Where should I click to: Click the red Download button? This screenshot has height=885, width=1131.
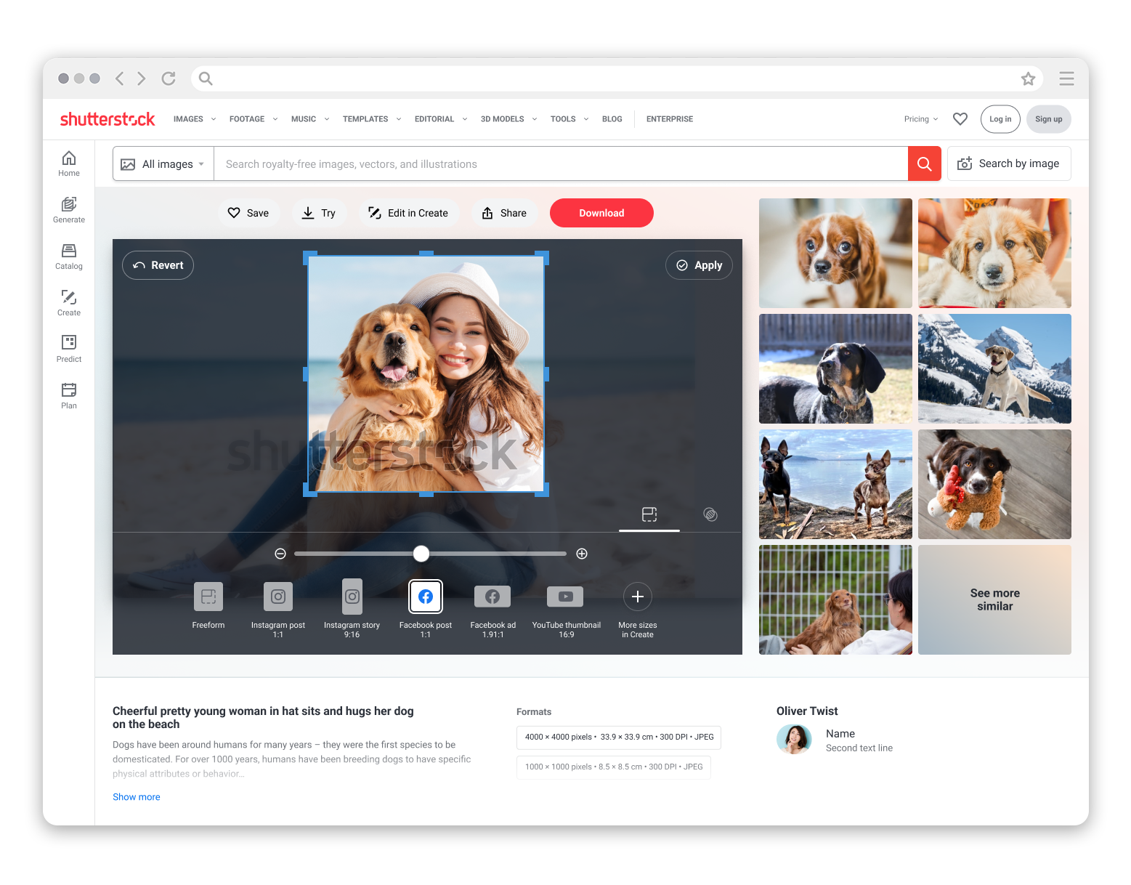(x=601, y=213)
